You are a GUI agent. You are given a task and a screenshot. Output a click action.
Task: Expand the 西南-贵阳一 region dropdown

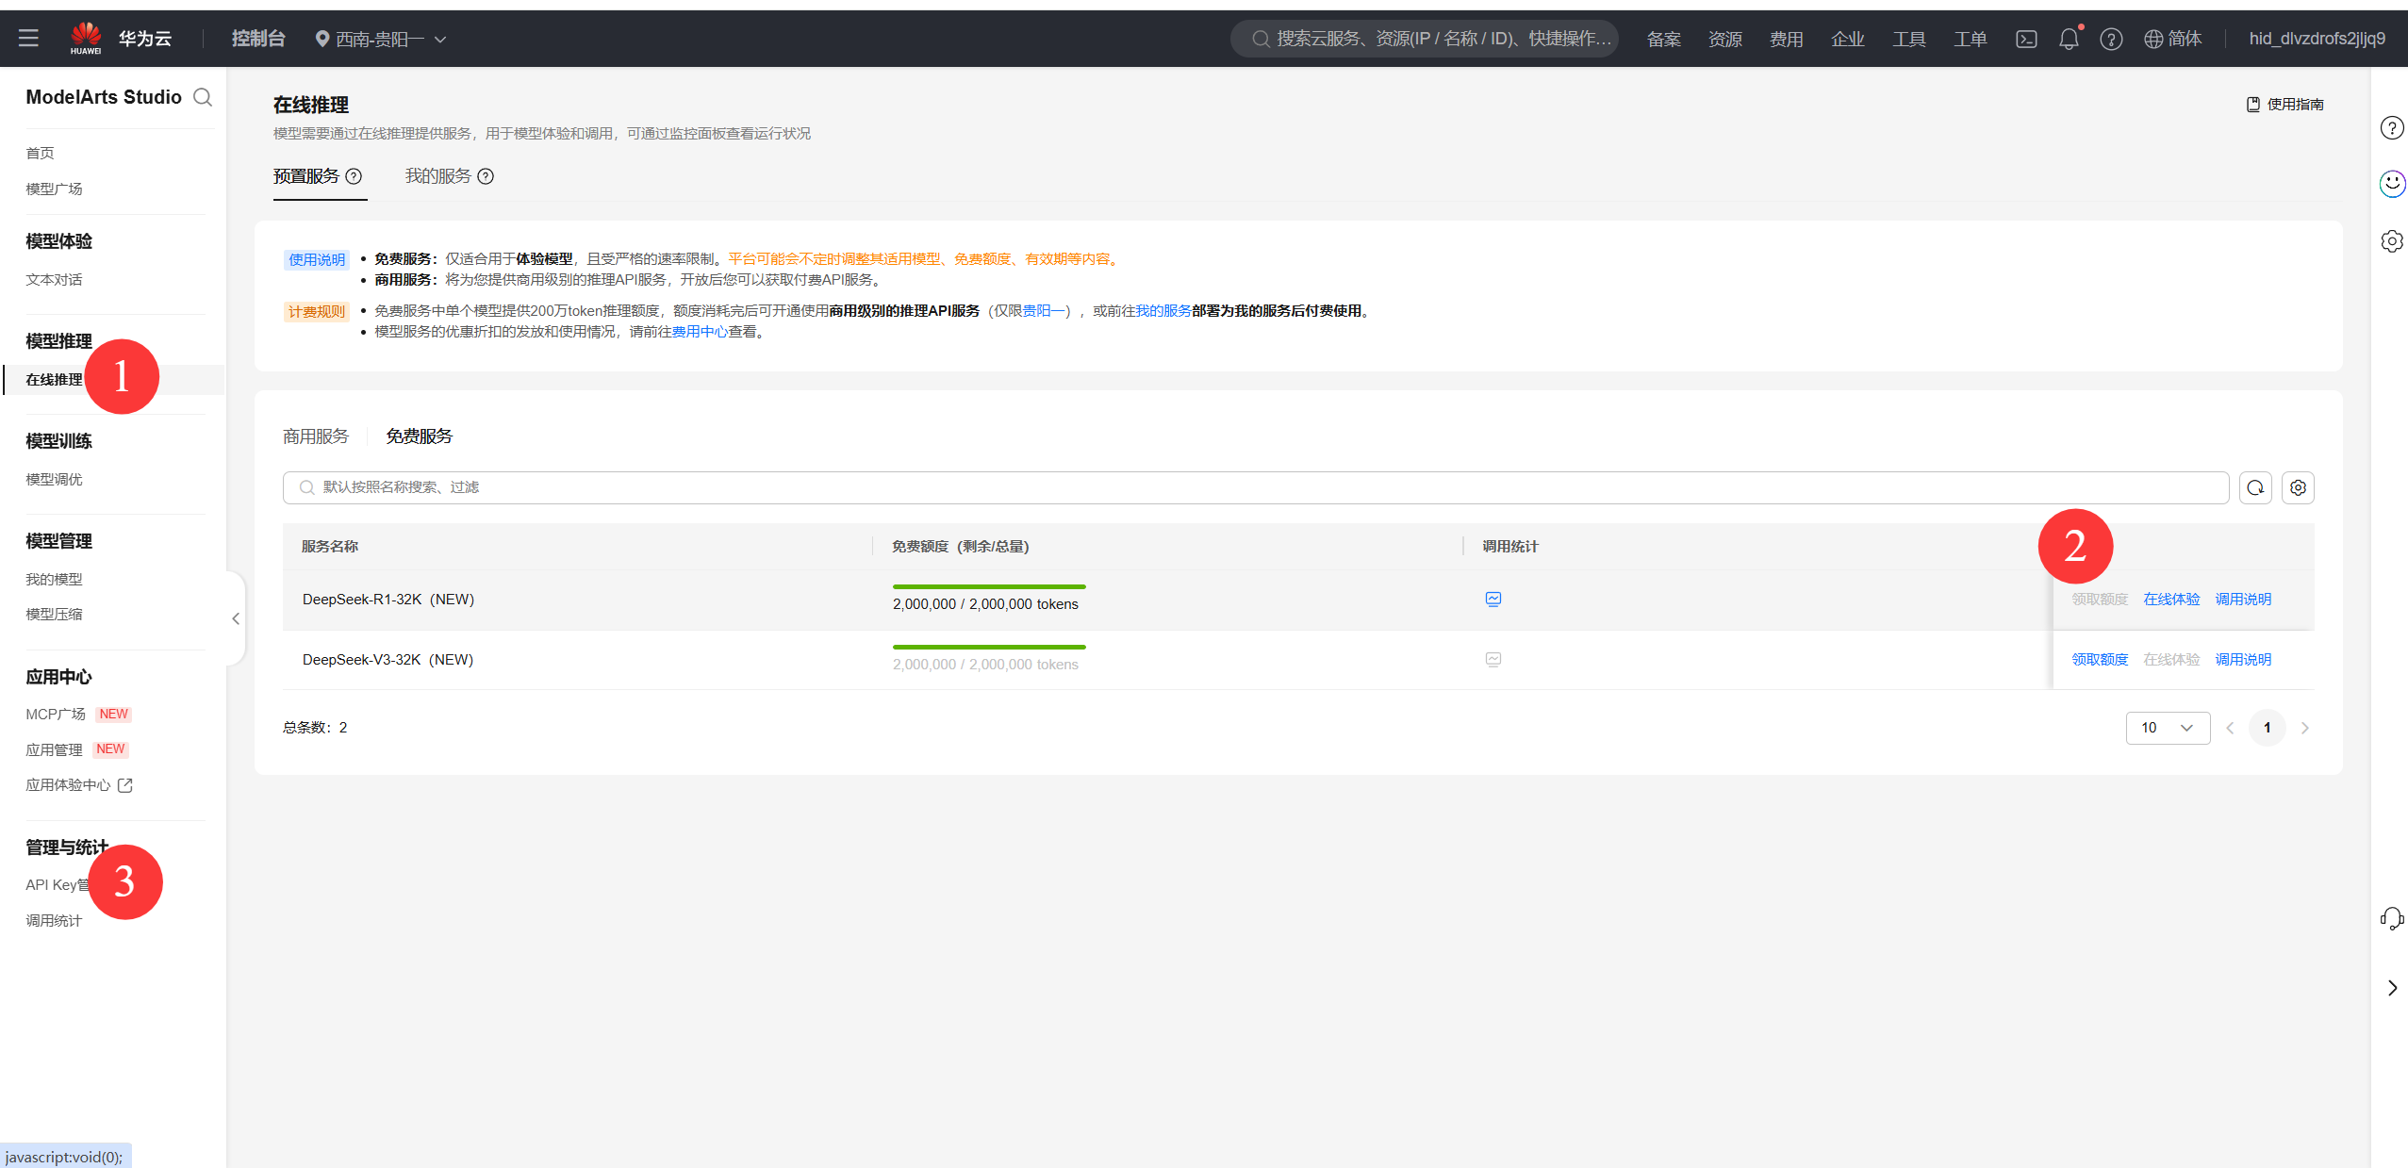pyautogui.click(x=381, y=39)
